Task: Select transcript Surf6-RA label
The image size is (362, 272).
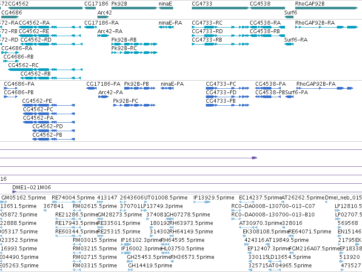Action: [296, 40]
